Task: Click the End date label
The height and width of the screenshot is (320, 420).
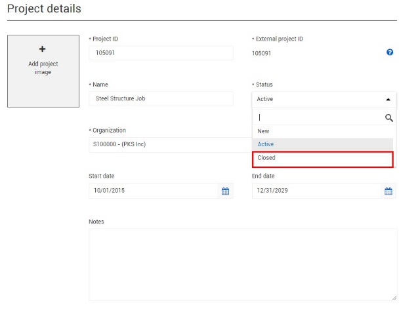Action: pyautogui.click(x=263, y=176)
